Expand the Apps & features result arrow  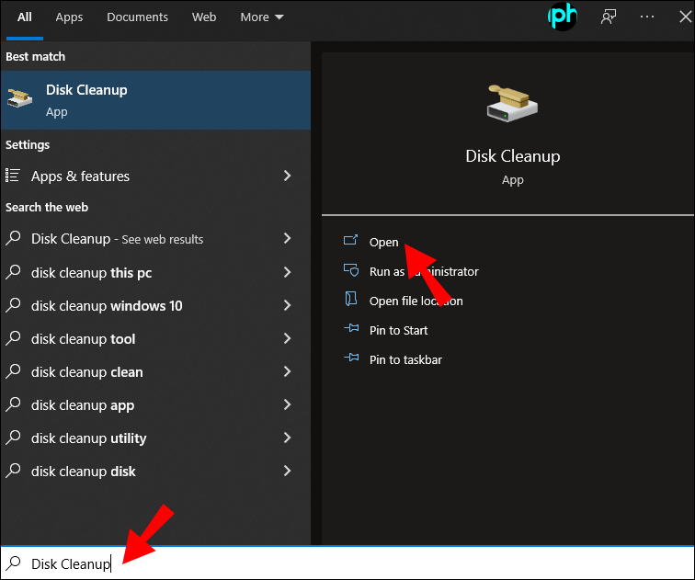[x=287, y=176]
